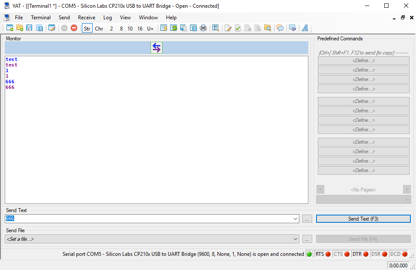Viewport: 416px width, 270px height.
Task: Click the last <Define...> predefined command button
Action: (x=364, y=170)
